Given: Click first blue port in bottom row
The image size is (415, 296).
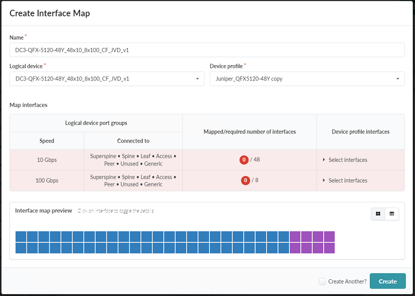Looking at the screenshot, I should point(21,248).
